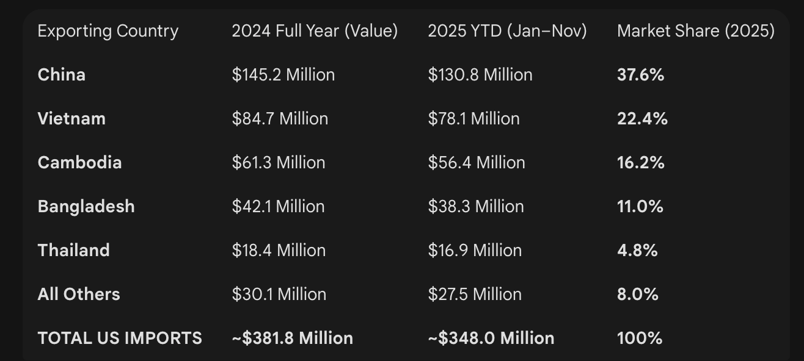Click the 100% total market share cell

[639, 338]
